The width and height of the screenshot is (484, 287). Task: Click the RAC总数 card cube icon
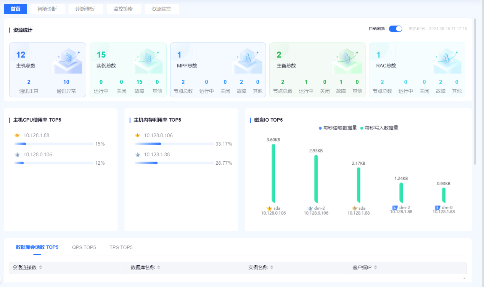[x=447, y=60]
